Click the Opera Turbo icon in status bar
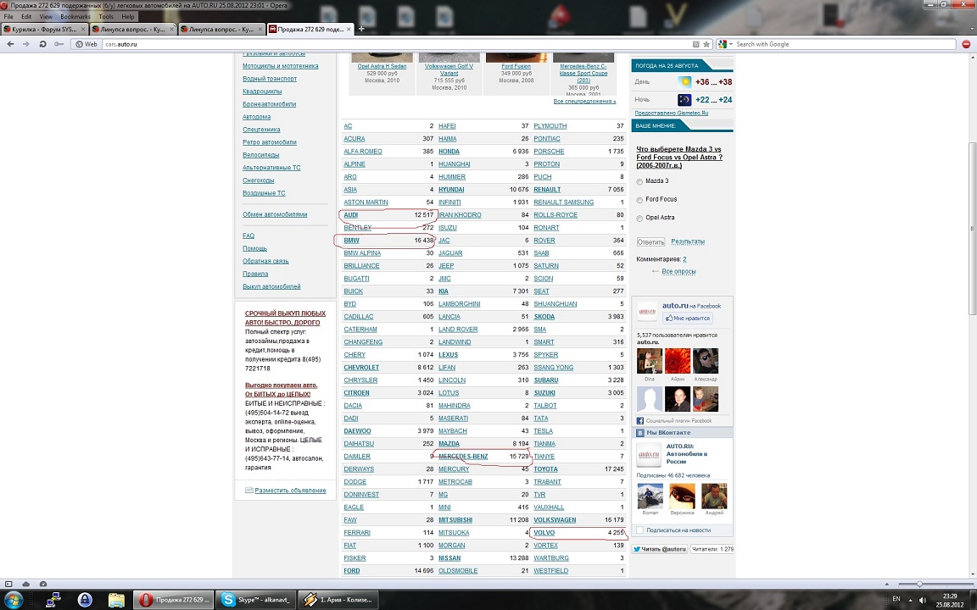Viewport: 977px width, 610px height. coord(43,584)
